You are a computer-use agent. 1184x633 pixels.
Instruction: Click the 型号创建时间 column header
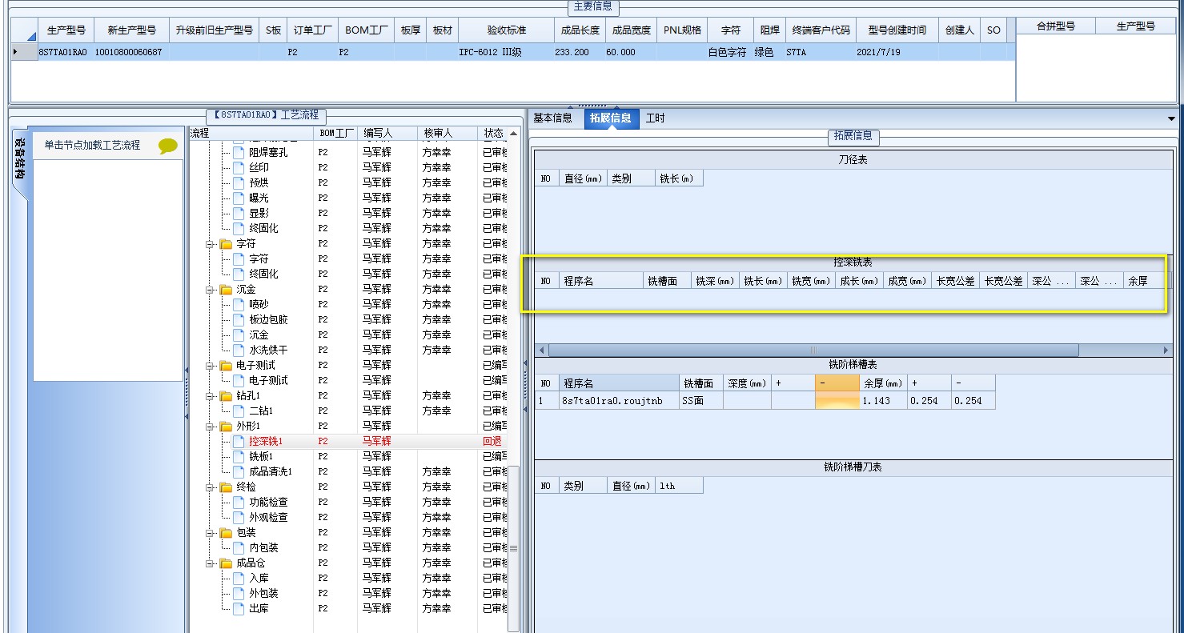click(897, 30)
